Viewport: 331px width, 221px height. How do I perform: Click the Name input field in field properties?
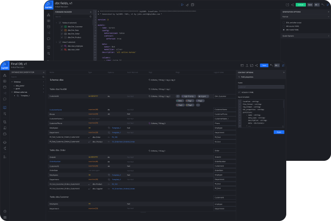[261, 87]
